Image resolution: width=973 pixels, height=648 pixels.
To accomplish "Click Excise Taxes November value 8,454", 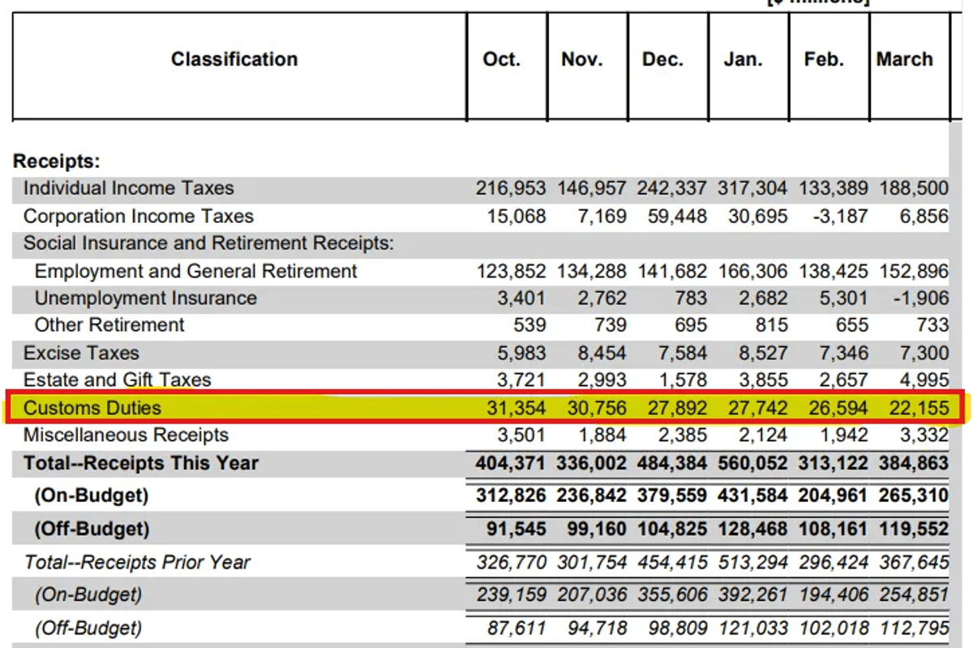I will point(602,353).
